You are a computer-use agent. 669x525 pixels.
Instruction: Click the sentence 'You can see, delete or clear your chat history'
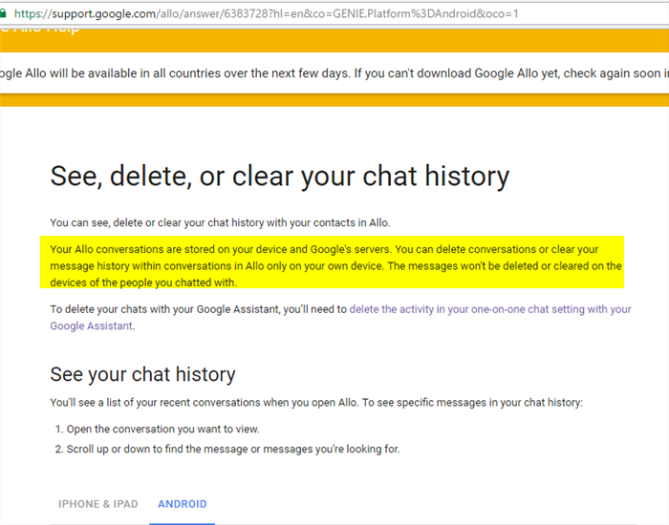click(220, 222)
